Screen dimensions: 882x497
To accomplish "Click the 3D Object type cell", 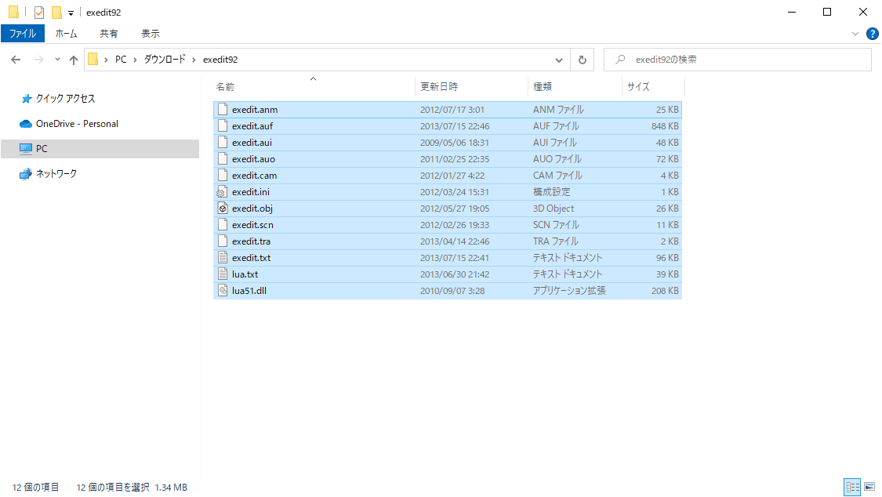I will point(554,208).
